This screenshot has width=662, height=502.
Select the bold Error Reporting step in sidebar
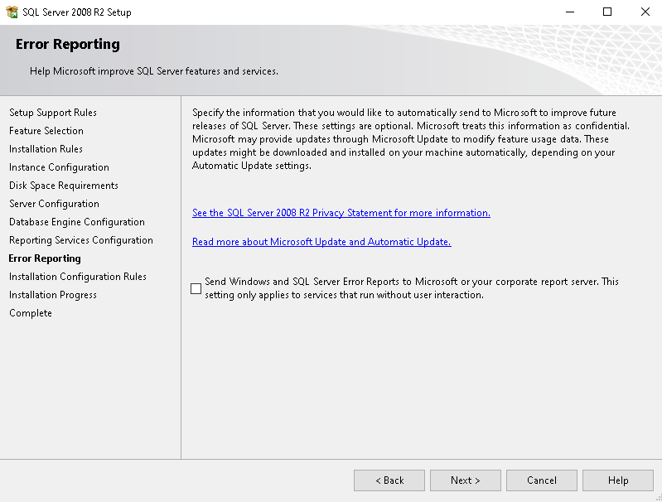tap(45, 258)
